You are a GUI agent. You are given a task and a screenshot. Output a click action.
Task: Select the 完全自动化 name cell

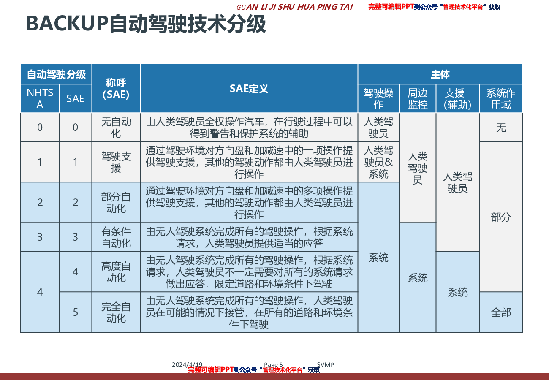[x=116, y=312]
